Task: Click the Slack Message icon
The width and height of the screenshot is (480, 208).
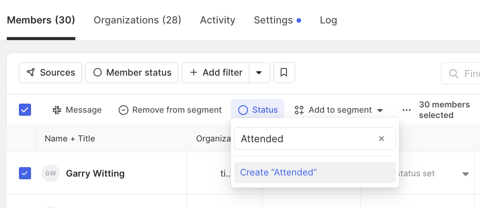Action: [x=57, y=110]
